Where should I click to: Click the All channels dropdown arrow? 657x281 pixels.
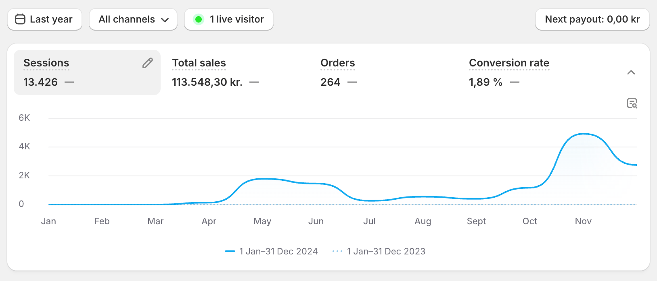(165, 20)
